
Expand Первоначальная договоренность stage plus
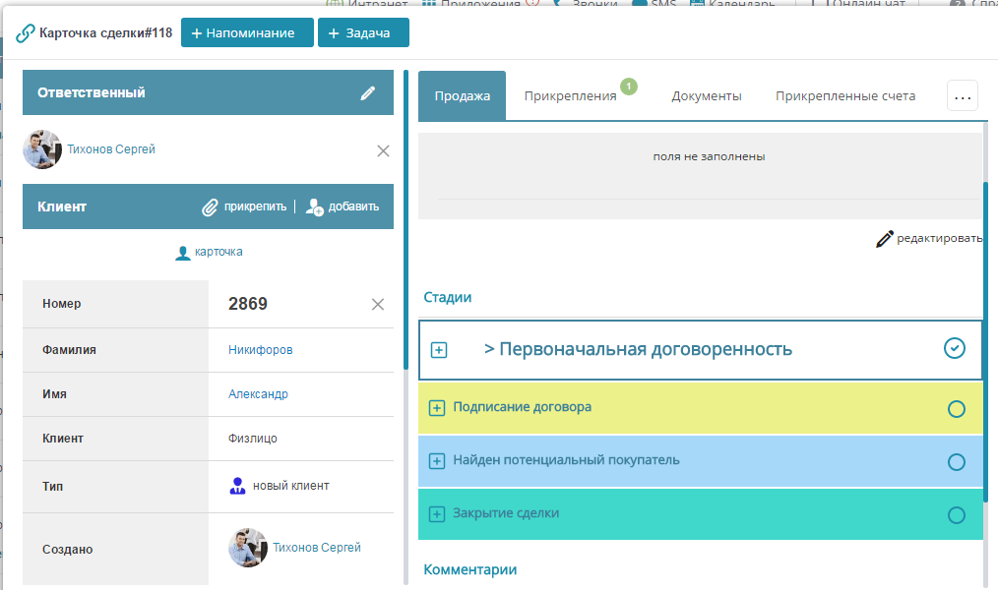point(439,350)
